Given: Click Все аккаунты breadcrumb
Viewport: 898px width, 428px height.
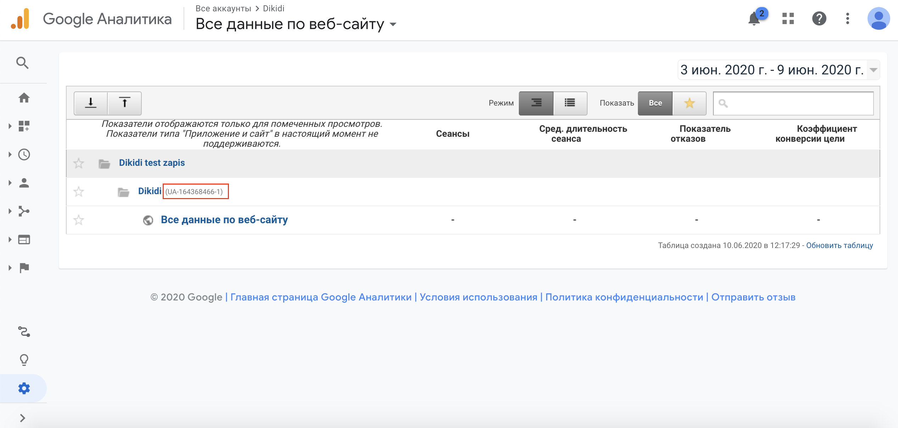Looking at the screenshot, I should (x=223, y=8).
